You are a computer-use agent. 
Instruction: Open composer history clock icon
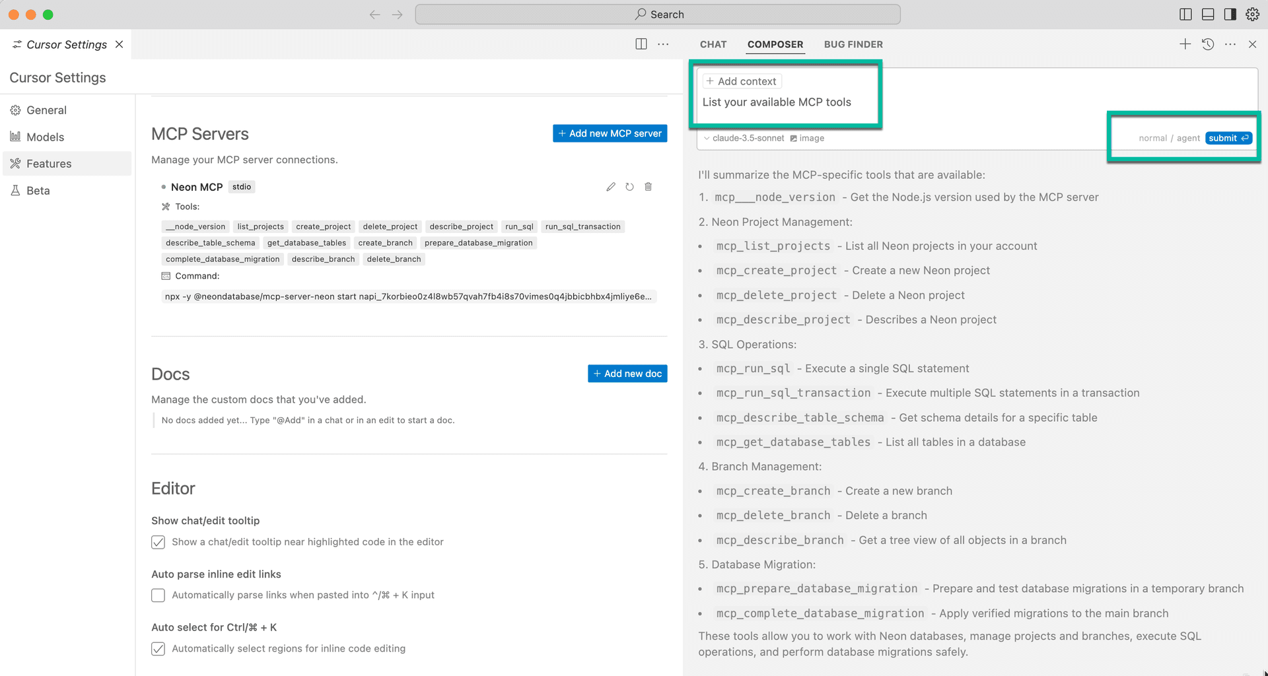click(1207, 44)
